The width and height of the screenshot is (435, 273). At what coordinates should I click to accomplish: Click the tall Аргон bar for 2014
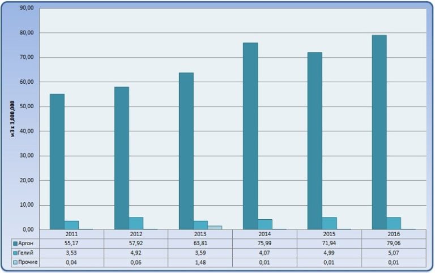pos(250,136)
